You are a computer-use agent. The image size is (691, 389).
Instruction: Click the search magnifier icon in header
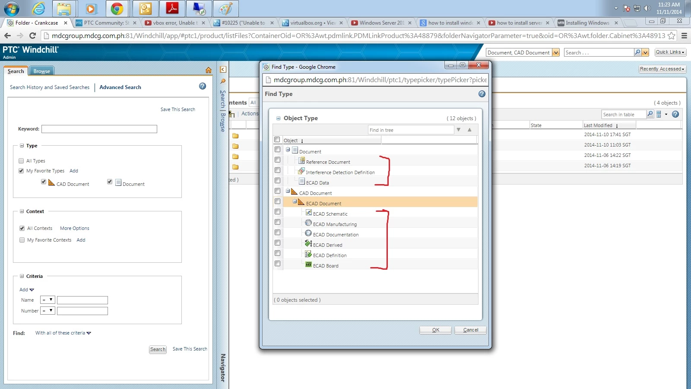pos(637,52)
